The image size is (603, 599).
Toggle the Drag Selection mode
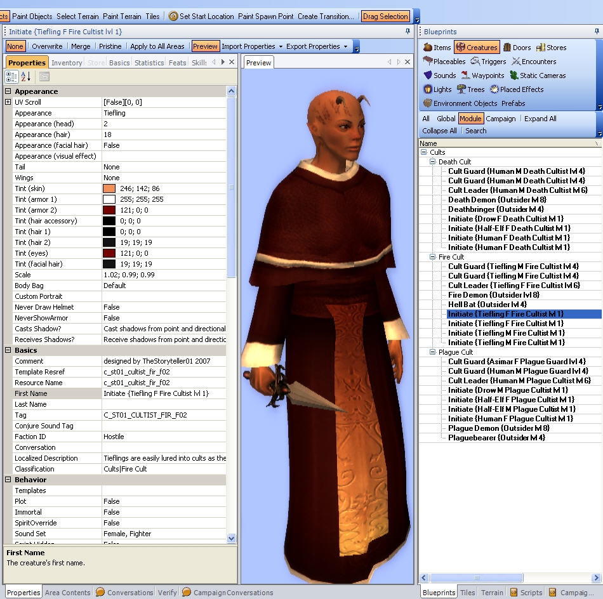pos(385,16)
